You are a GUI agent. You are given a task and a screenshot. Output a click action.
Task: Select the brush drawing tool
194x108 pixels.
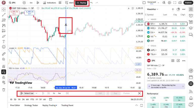pyautogui.click(x=4, y=36)
